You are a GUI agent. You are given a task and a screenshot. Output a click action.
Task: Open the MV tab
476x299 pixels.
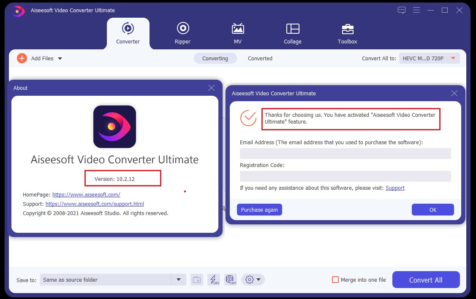point(238,33)
